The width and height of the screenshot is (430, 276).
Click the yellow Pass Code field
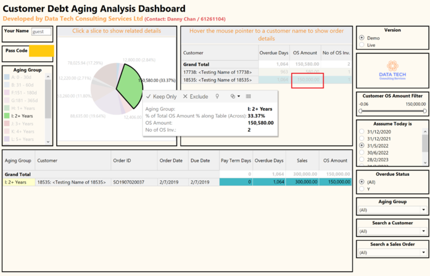point(41,51)
